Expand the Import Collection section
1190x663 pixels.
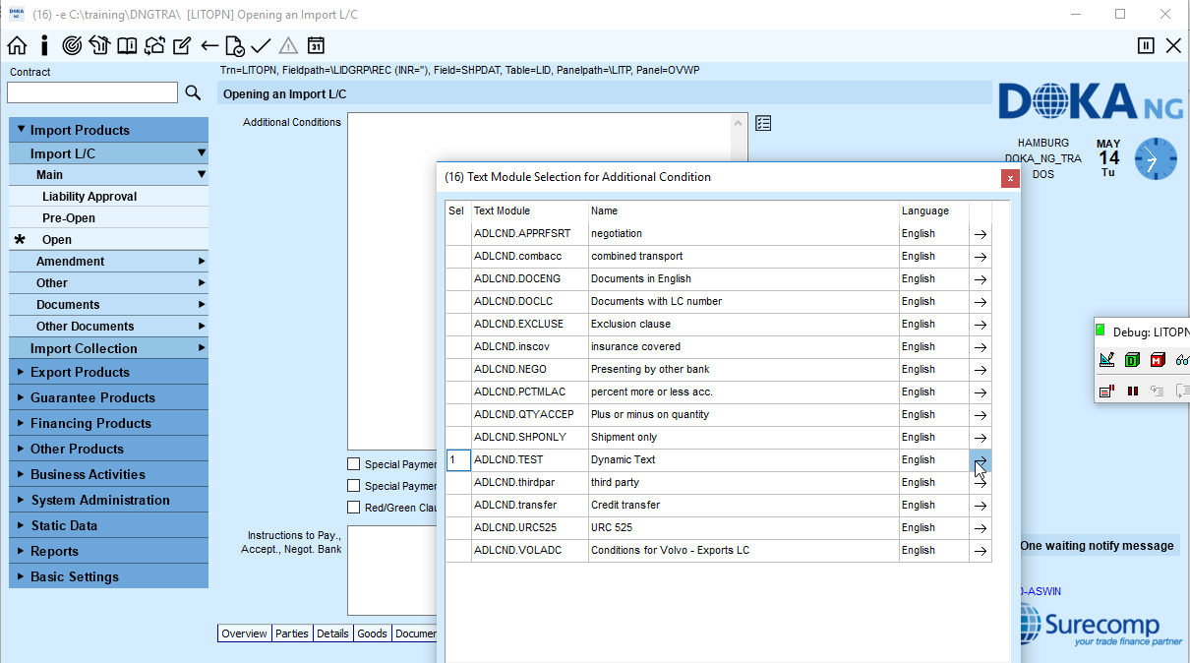[108, 348]
